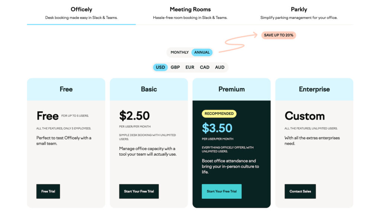The image size is (381, 221).
Task: Click the SAVE UP TO 20% badge
Action: pos(279,35)
